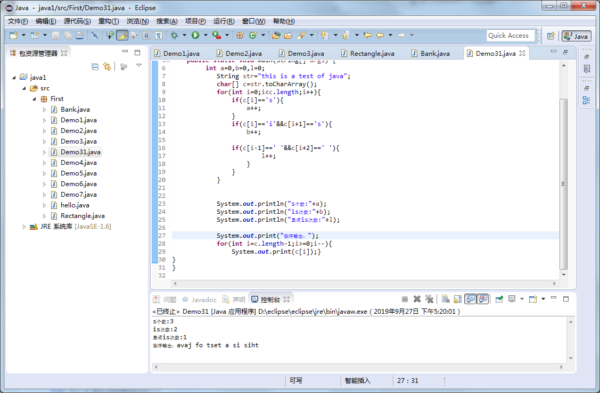Open the 源代码(S) menu
Viewport: 600px width, 393px height.
point(77,21)
